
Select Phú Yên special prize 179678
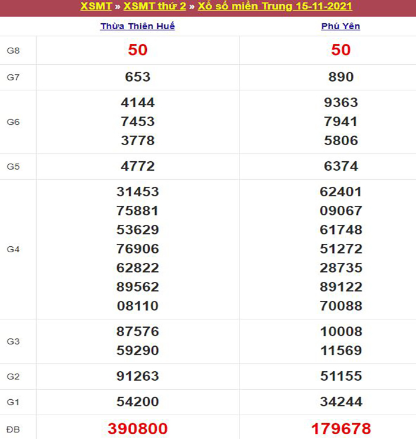point(341,428)
